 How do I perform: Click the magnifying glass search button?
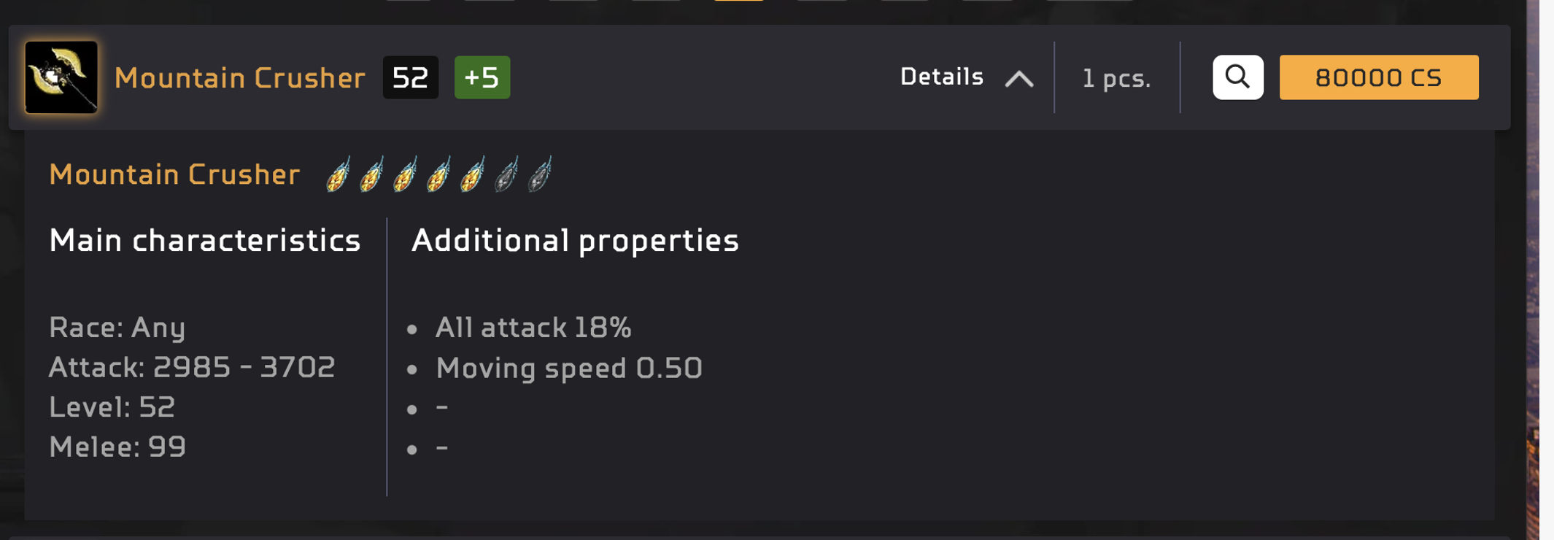(x=1237, y=77)
